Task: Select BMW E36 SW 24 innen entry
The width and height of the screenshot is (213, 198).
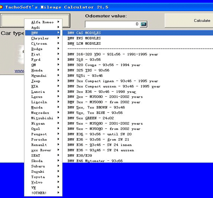Action: (x=138, y=145)
